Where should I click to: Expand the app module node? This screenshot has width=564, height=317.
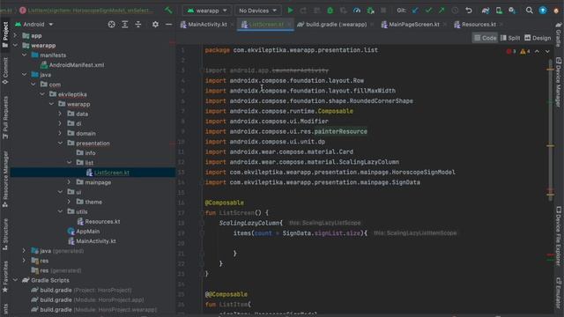(16, 35)
